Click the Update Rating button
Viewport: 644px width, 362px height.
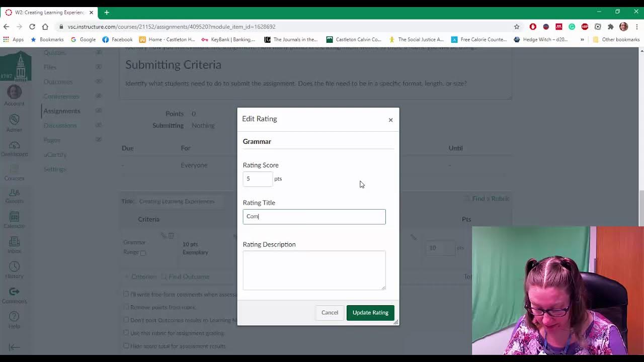tap(370, 313)
